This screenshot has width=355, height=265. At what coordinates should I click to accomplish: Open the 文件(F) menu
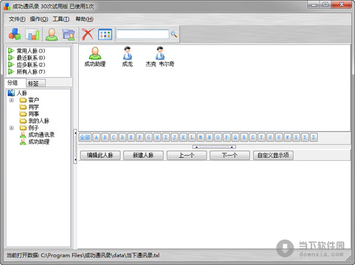[17, 19]
